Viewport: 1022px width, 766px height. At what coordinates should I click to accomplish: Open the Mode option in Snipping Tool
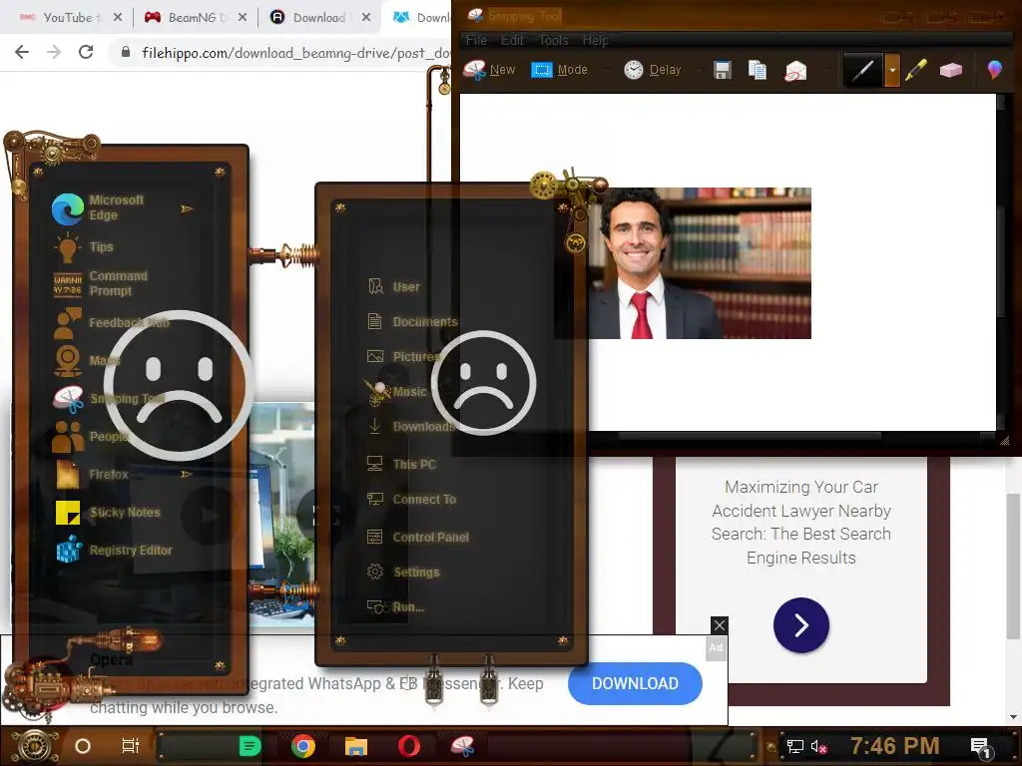pos(559,70)
